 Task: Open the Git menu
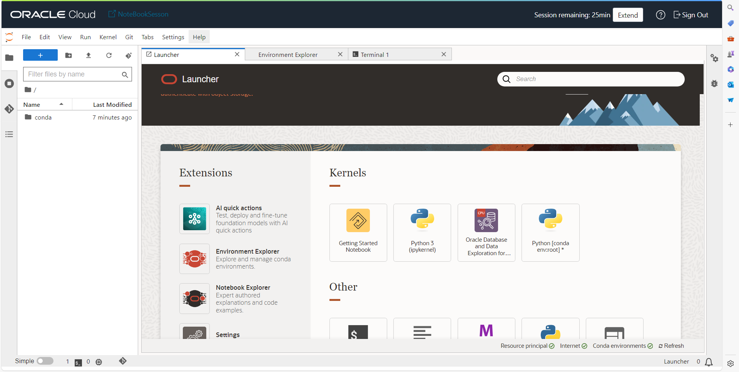tap(129, 37)
